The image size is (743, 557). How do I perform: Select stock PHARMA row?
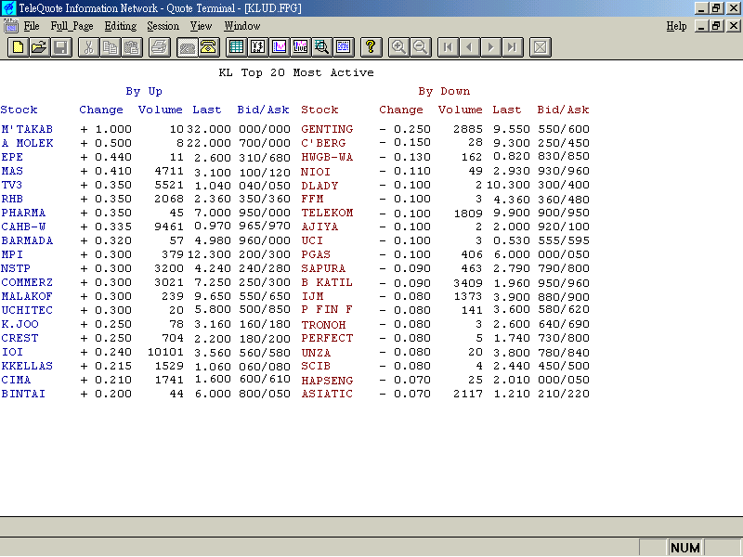tap(23, 213)
